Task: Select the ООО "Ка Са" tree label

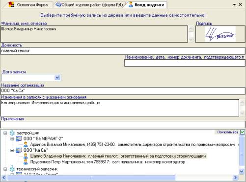Action: (35, 150)
